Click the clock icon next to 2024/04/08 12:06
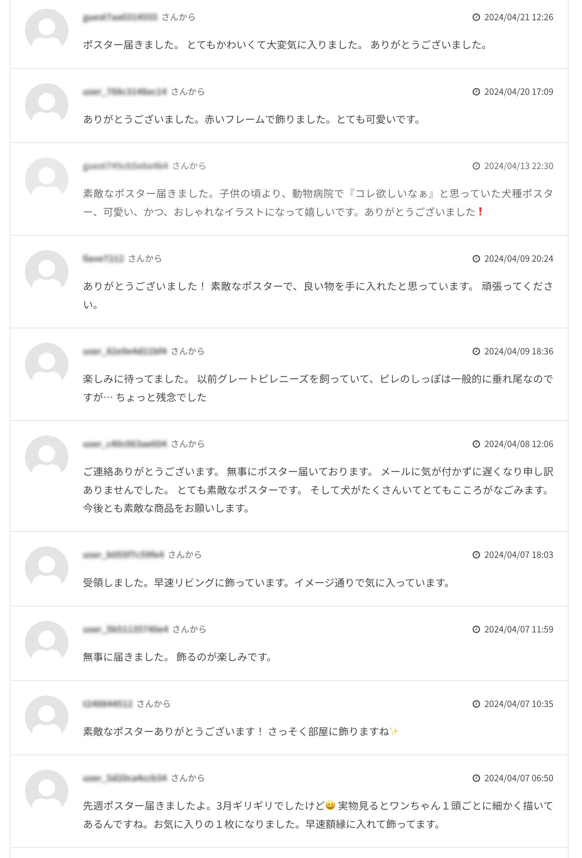Screen dimensions: 582x858 point(476,444)
